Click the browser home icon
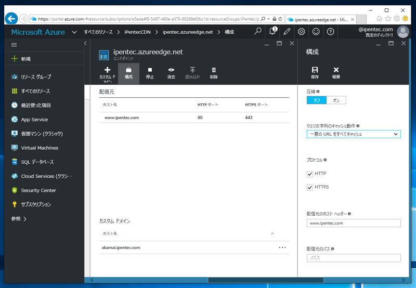The width and height of the screenshot is (416, 288). click(x=380, y=18)
